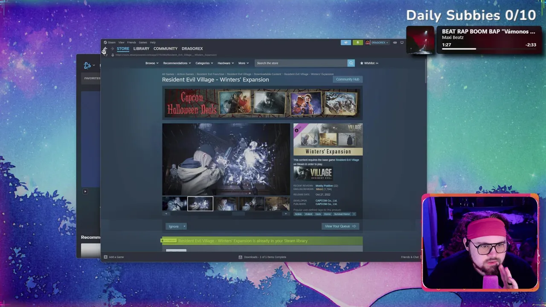The height and width of the screenshot is (307, 546).
Task: Open the Browse dropdown menu
Action: (x=152, y=63)
